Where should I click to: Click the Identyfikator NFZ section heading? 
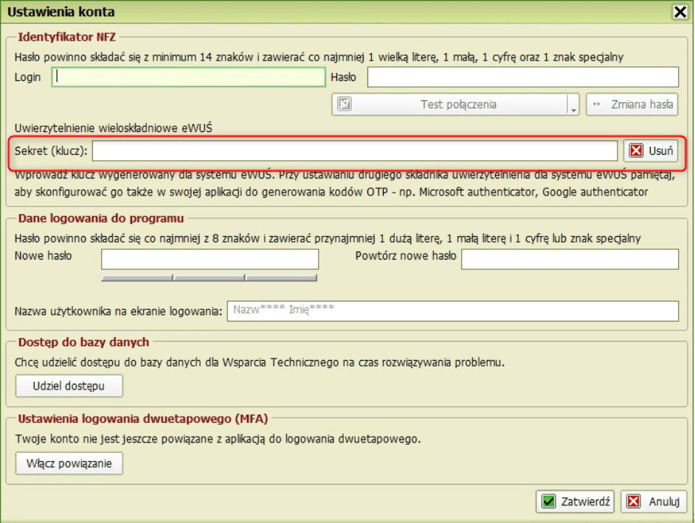[66, 36]
